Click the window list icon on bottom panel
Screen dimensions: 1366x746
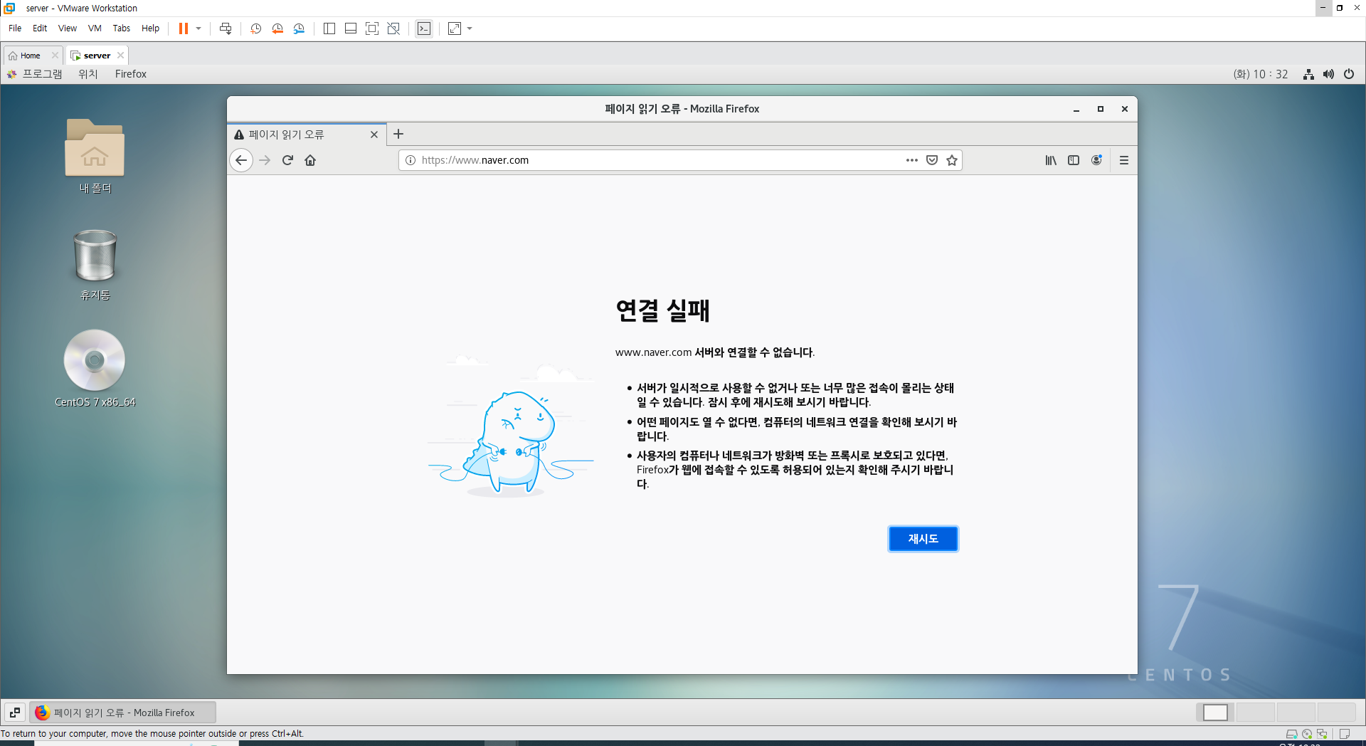pos(15,712)
